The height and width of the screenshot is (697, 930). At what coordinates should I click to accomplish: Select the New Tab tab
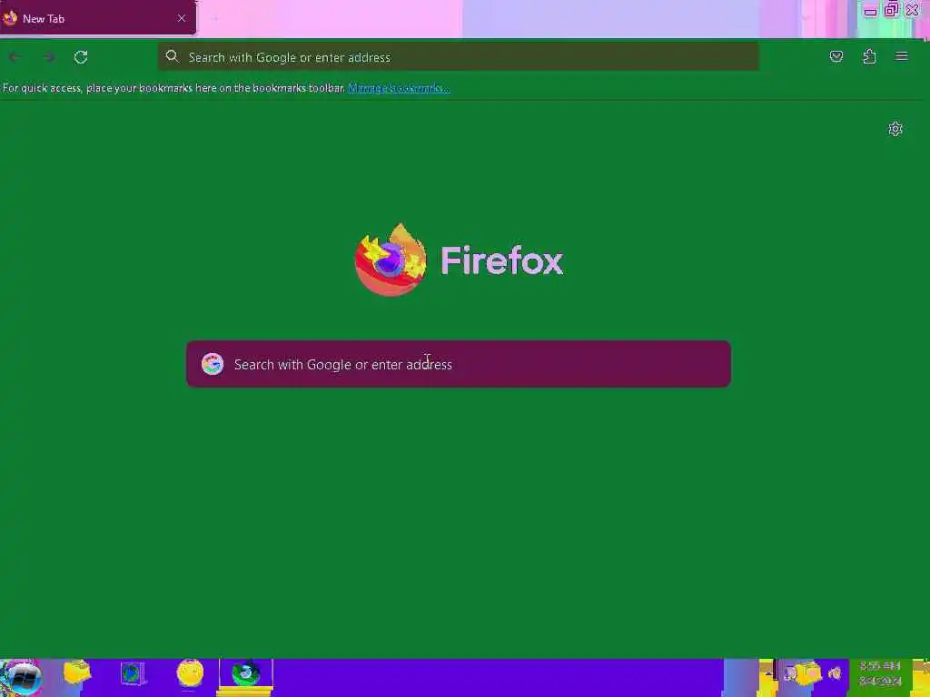click(x=98, y=18)
